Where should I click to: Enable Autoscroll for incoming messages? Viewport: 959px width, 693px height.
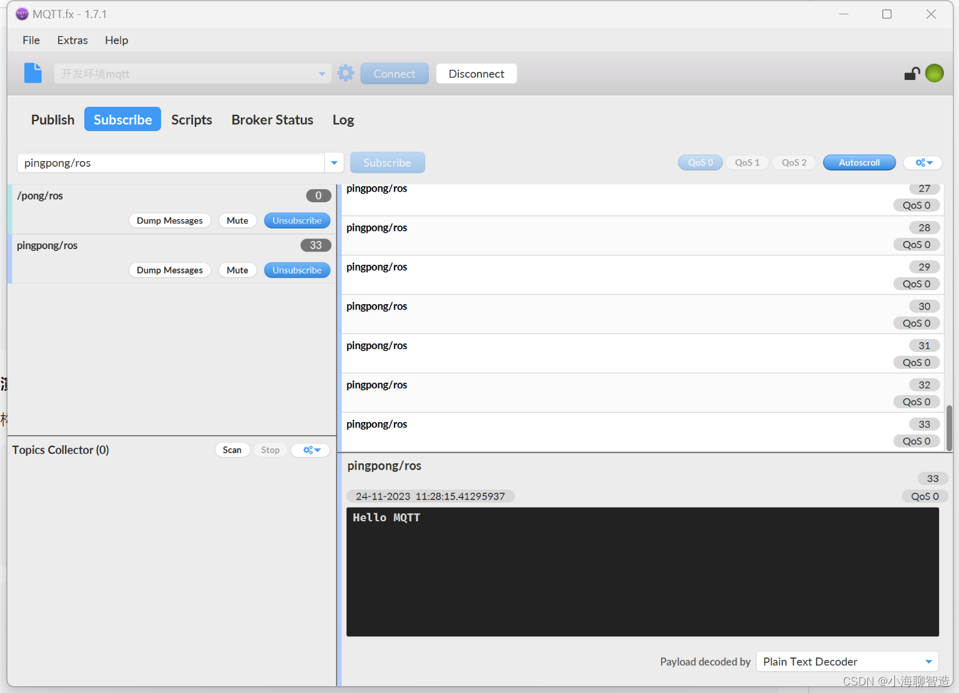point(859,162)
